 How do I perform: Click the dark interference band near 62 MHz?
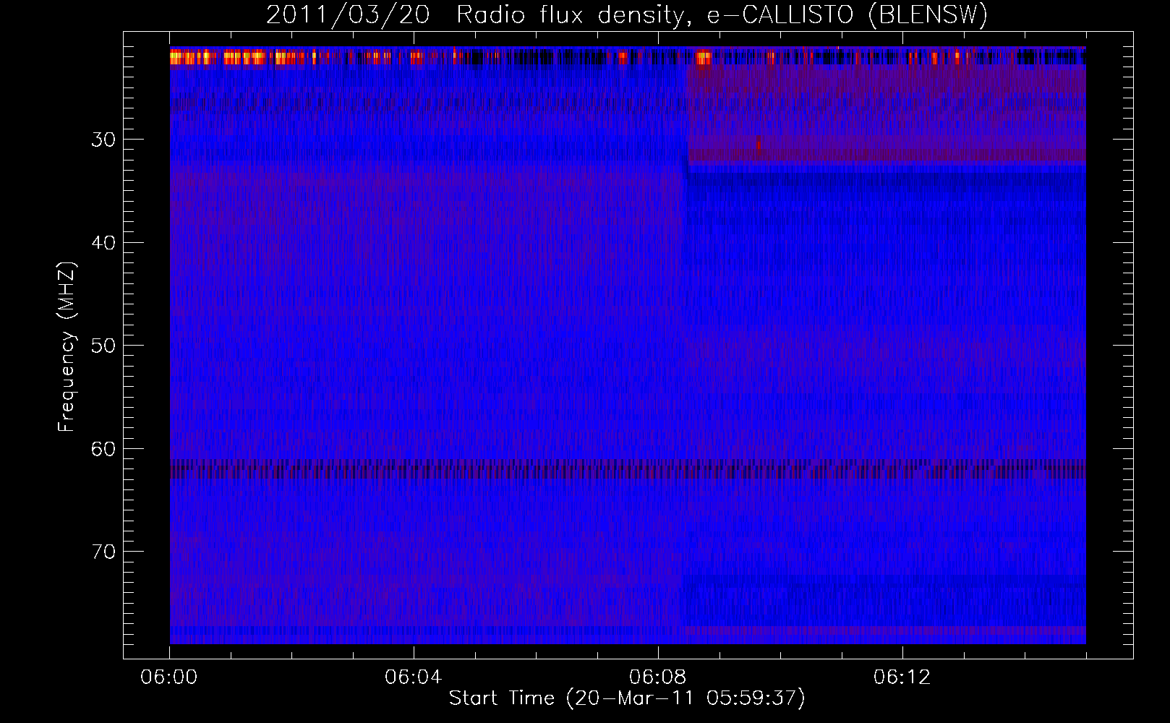[x=628, y=469]
